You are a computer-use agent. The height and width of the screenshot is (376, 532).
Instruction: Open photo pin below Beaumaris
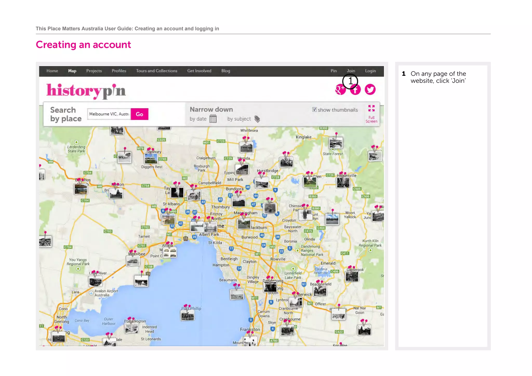tap(237, 294)
